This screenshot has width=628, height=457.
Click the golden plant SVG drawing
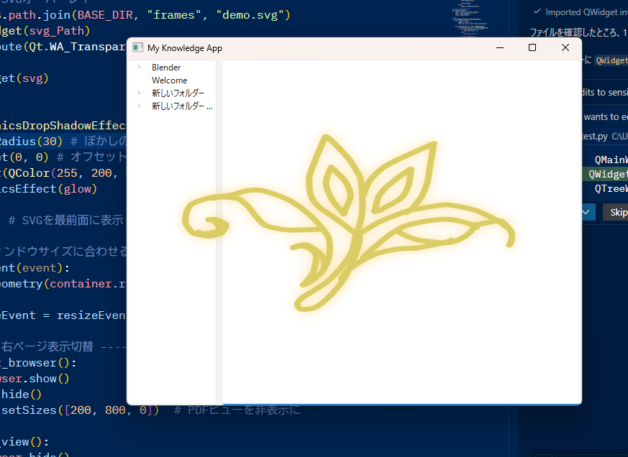(348, 223)
